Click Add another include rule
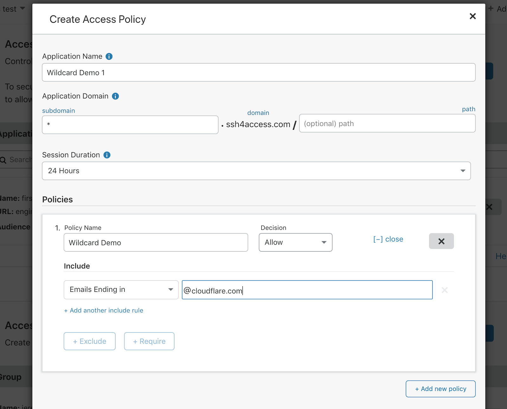Viewport: 507px width, 409px height. (103, 310)
